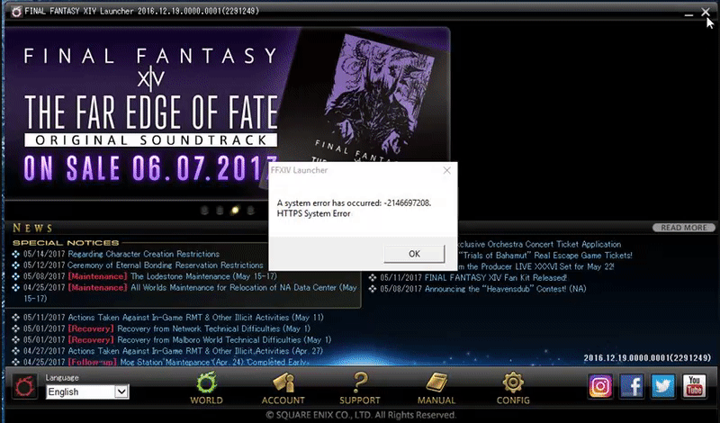Select the first banner carousel dot
Screen dimensions: 720x423
(x=205, y=211)
